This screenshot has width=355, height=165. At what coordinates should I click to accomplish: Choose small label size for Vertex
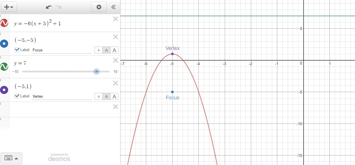tap(98, 97)
